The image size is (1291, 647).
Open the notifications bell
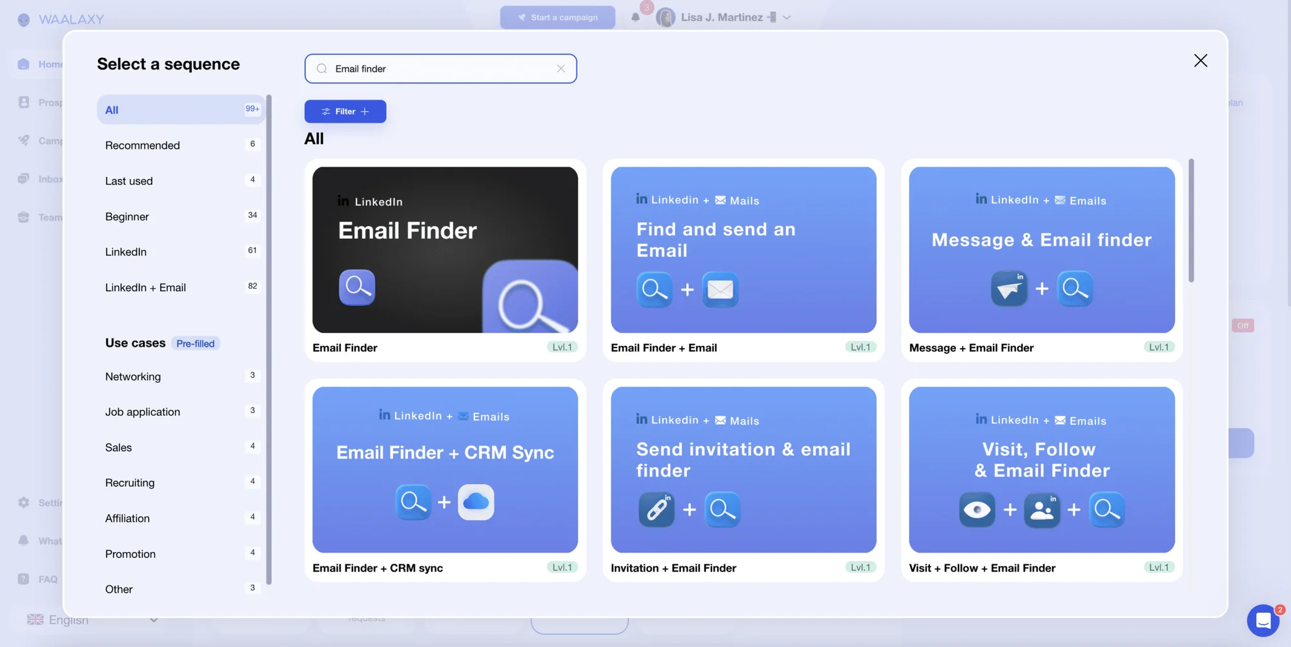point(635,17)
